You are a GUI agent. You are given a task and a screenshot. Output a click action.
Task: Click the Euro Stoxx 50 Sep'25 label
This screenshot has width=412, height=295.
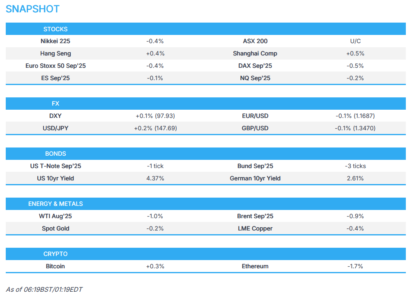tap(55, 66)
